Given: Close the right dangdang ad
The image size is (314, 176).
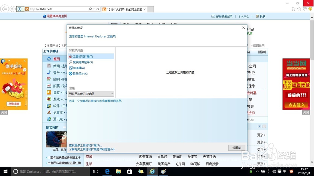Looking at the screenshot, I should [306, 112].
